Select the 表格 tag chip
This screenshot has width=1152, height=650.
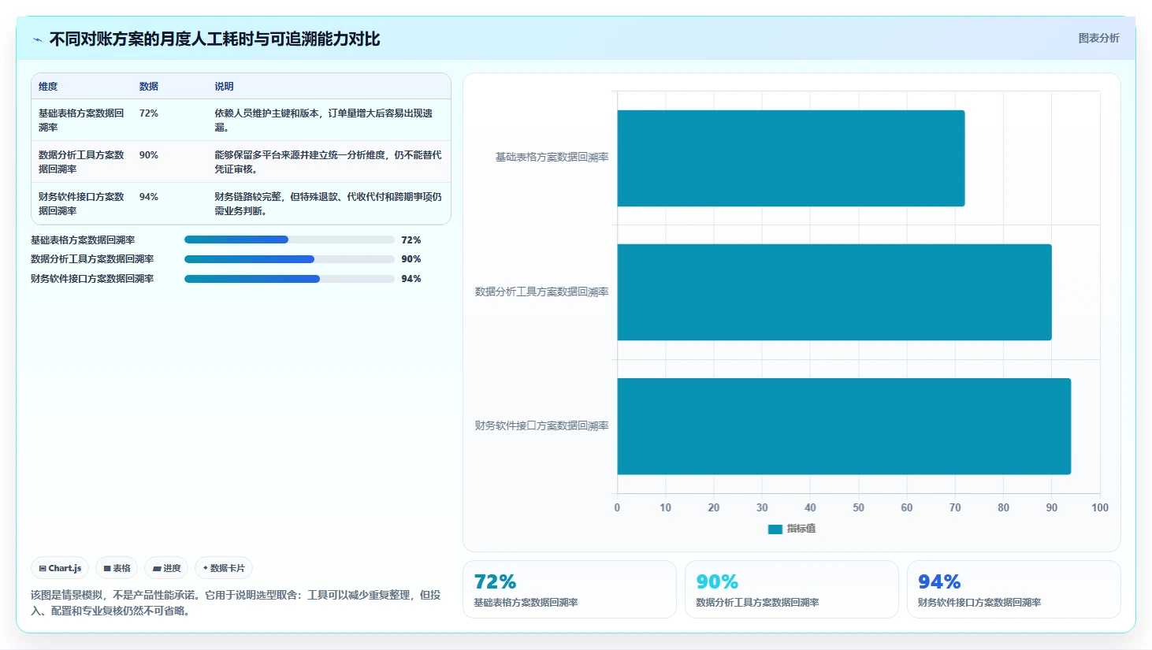pyautogui.click(x=117, y=568)
